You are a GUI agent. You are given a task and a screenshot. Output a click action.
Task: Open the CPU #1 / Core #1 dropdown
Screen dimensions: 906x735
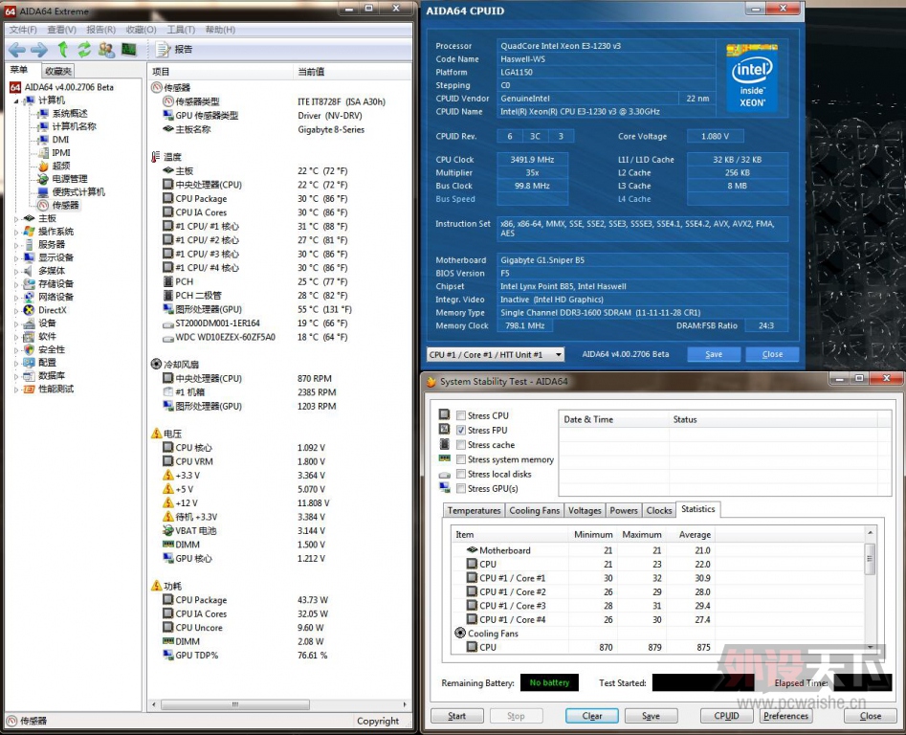[496, 354]
